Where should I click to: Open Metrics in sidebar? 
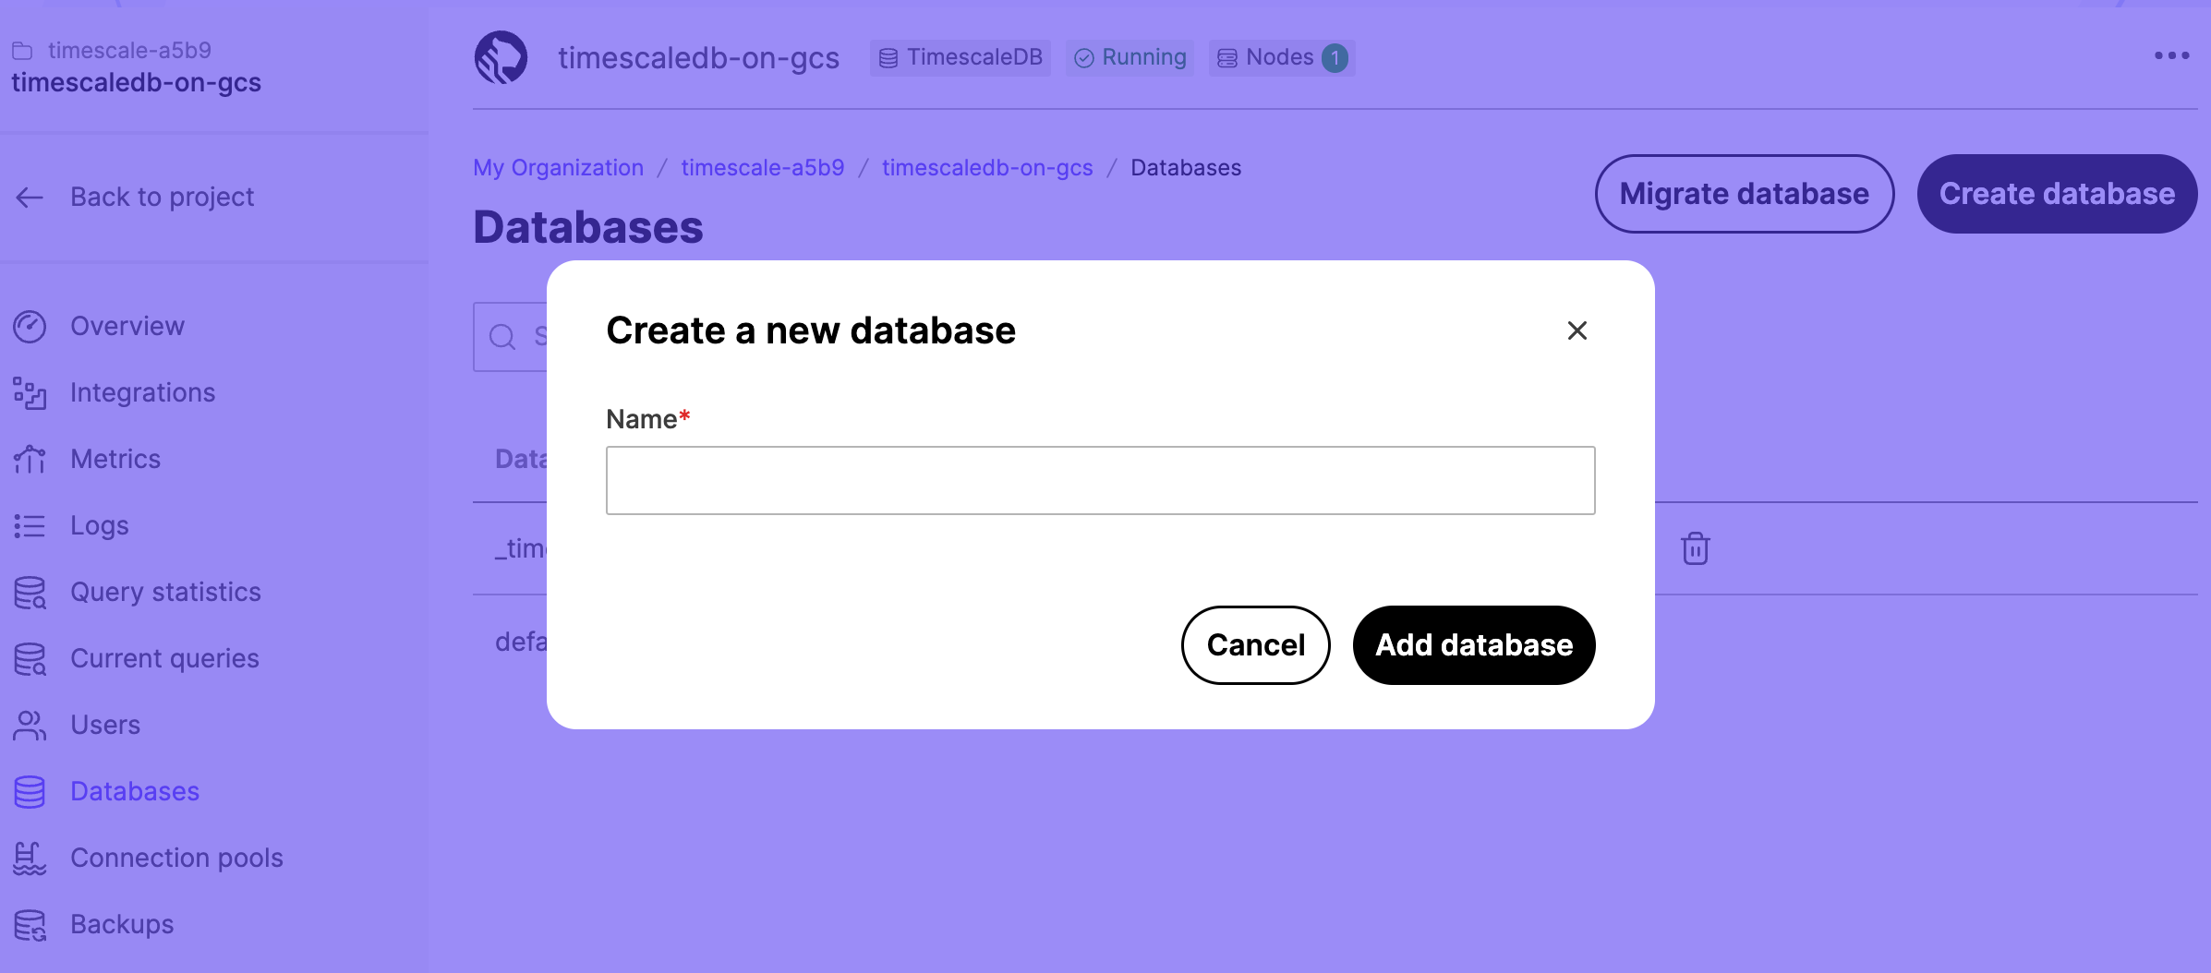click(x=115, y=459)
